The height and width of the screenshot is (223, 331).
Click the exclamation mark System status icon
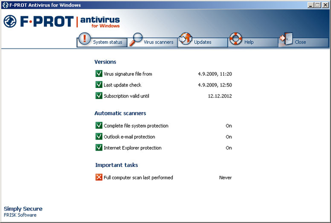click(85, 39)
